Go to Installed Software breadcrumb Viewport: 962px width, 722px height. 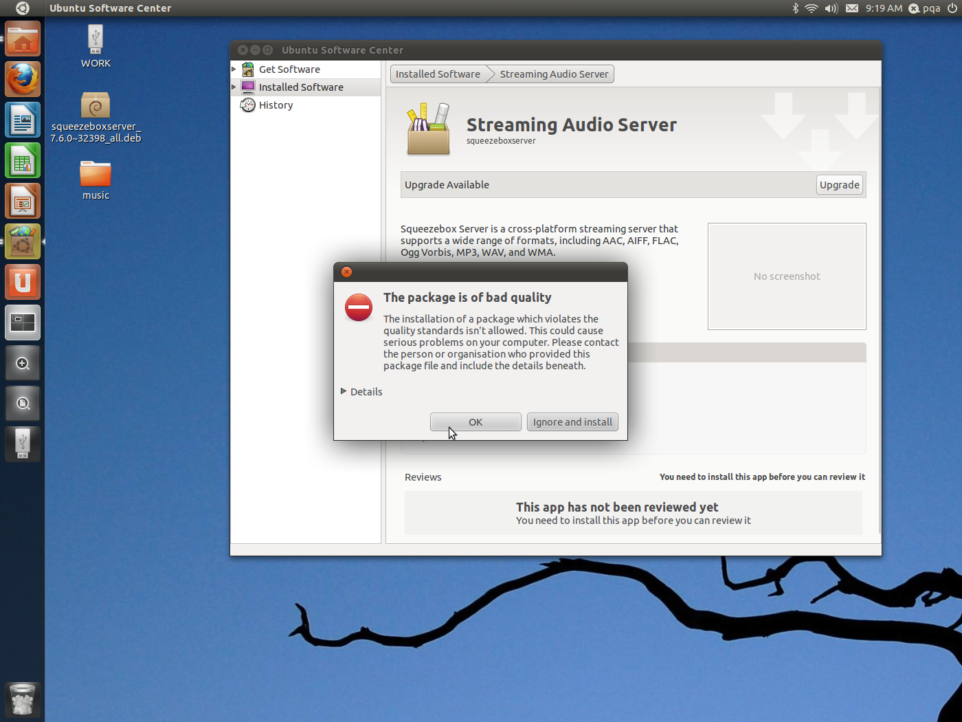pos(438,74)
